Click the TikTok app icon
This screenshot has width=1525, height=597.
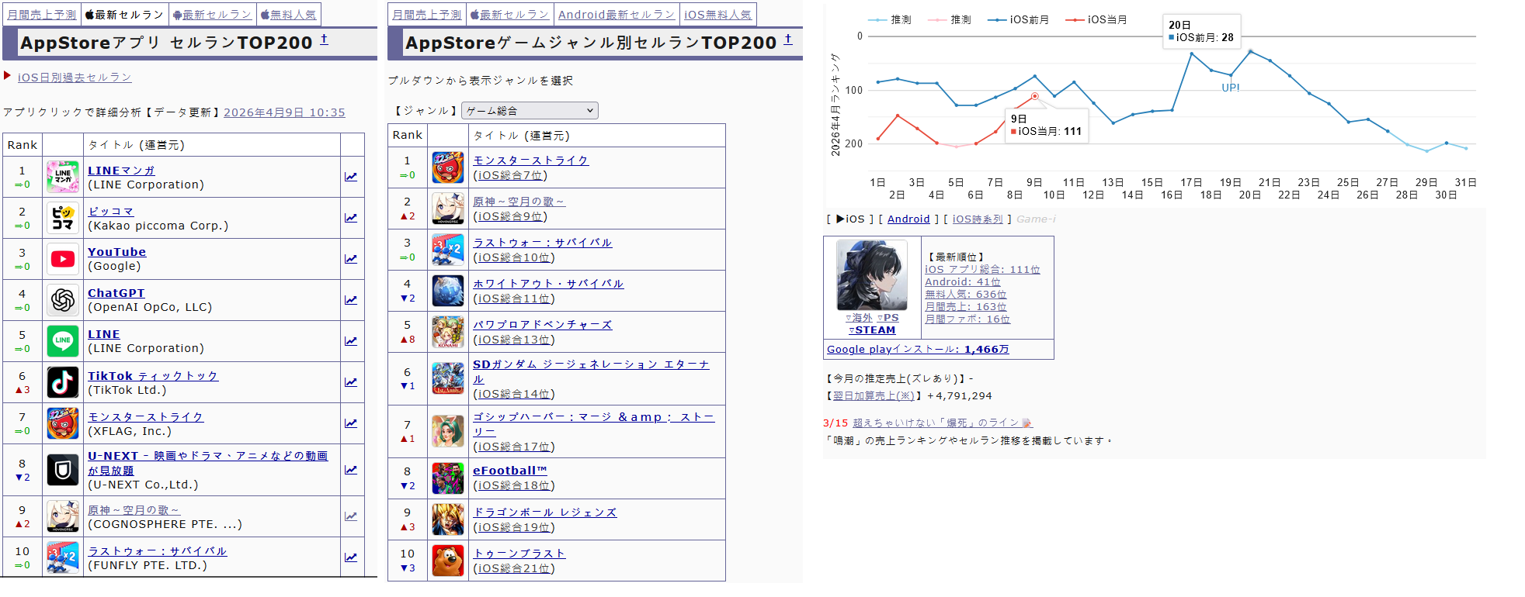click(63, 382)
